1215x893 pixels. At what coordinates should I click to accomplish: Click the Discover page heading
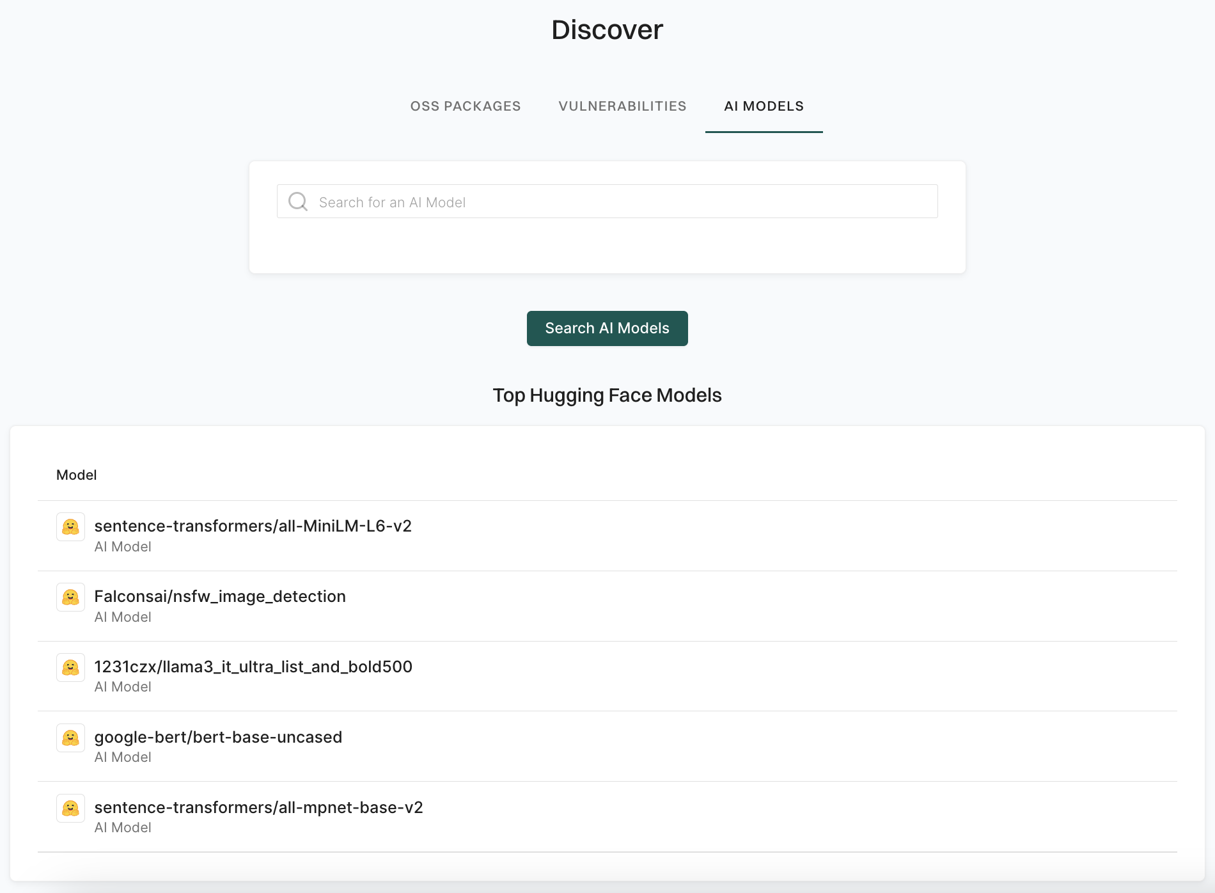coord(607,29)
